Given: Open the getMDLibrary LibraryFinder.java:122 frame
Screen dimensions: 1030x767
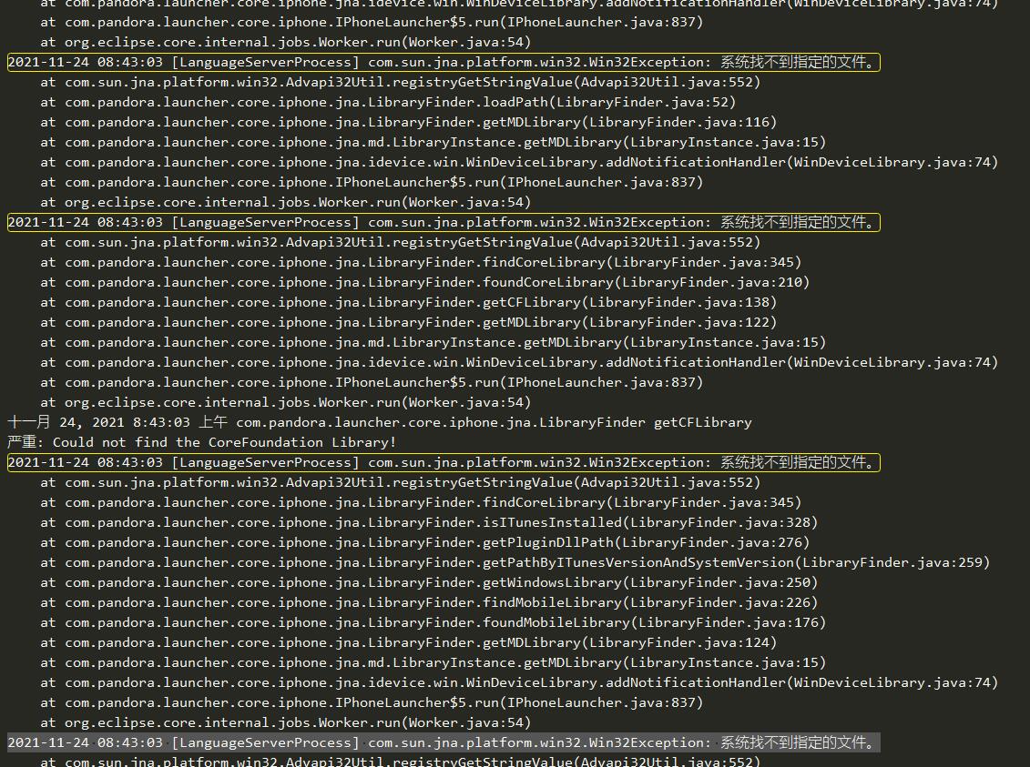Looking at the screenshot, I should pos(408,322).
